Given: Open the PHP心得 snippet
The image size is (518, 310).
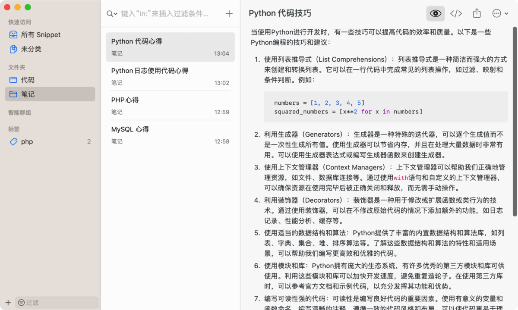Looking at the screenshot, I should point(170,106).
